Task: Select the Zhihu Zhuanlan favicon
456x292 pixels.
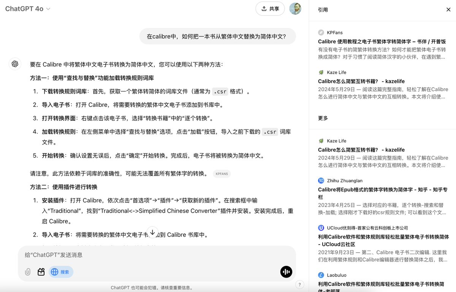Action: [321, 180]
